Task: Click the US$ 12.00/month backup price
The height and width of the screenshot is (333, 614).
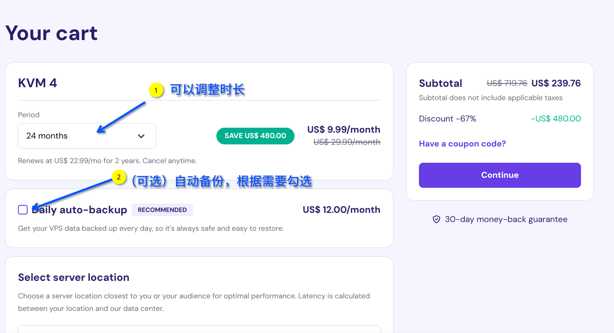Action: [x=341, y=210]
